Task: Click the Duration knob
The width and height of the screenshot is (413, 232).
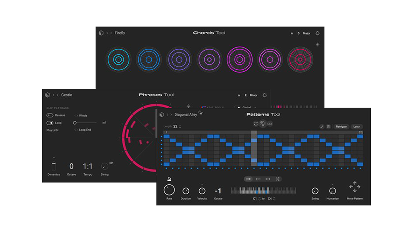Action: [x=186, y=191]
